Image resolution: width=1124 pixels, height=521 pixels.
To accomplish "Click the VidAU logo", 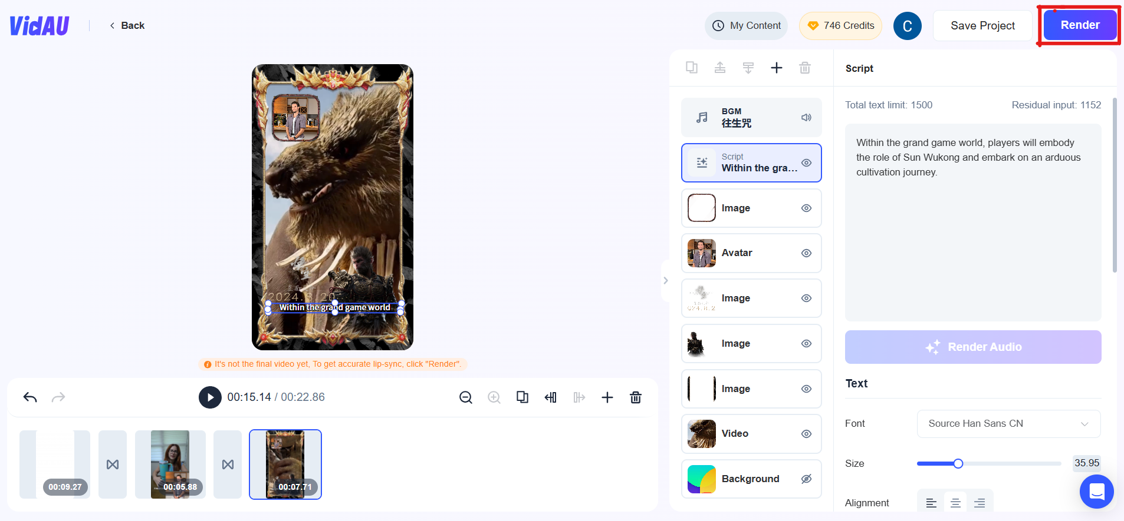I will (40, 25).
